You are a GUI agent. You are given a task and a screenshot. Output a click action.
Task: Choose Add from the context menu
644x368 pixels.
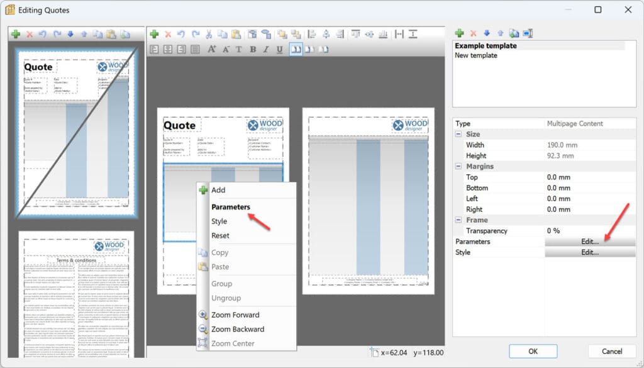pyautogui.click(x=247, y=190)
